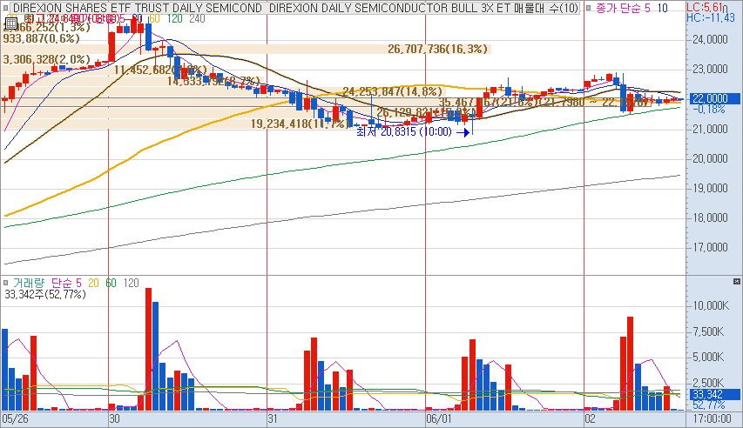
Task: Close the volume panel with its X button
Action: (736, 282)
